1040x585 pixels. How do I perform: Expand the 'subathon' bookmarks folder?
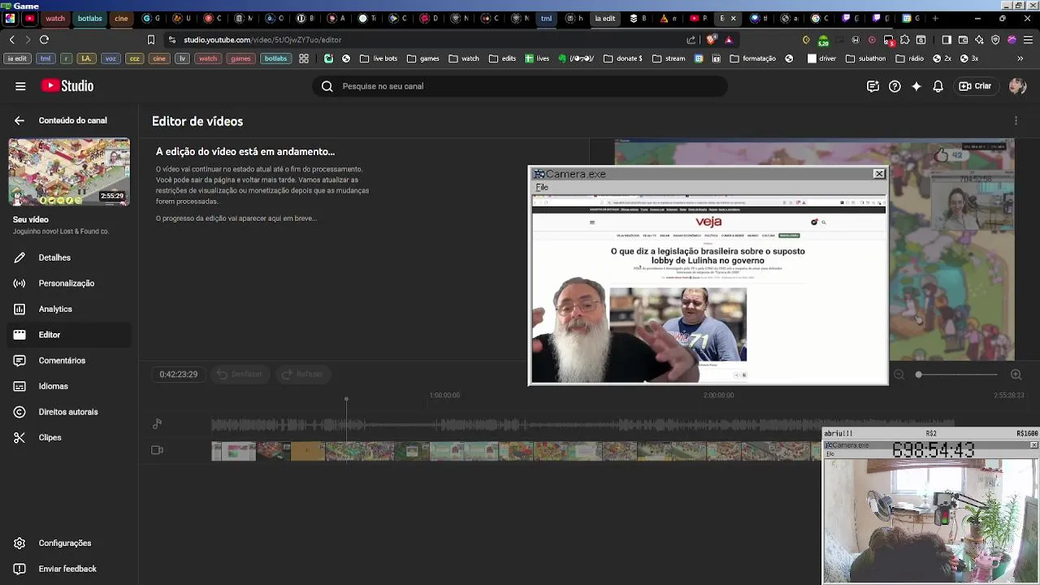click(x=866, y=58)
